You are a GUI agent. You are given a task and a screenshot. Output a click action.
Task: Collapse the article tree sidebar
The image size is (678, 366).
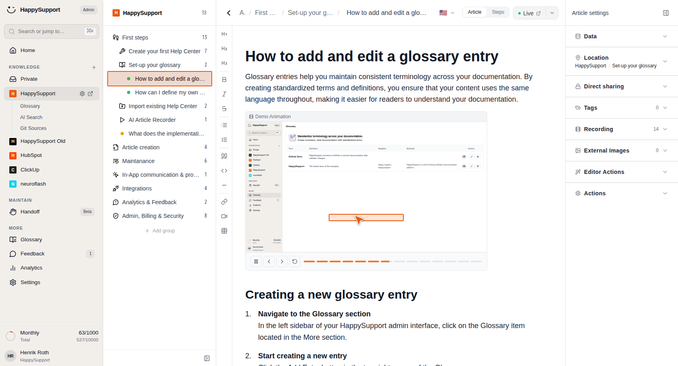[x=207, y=358]
